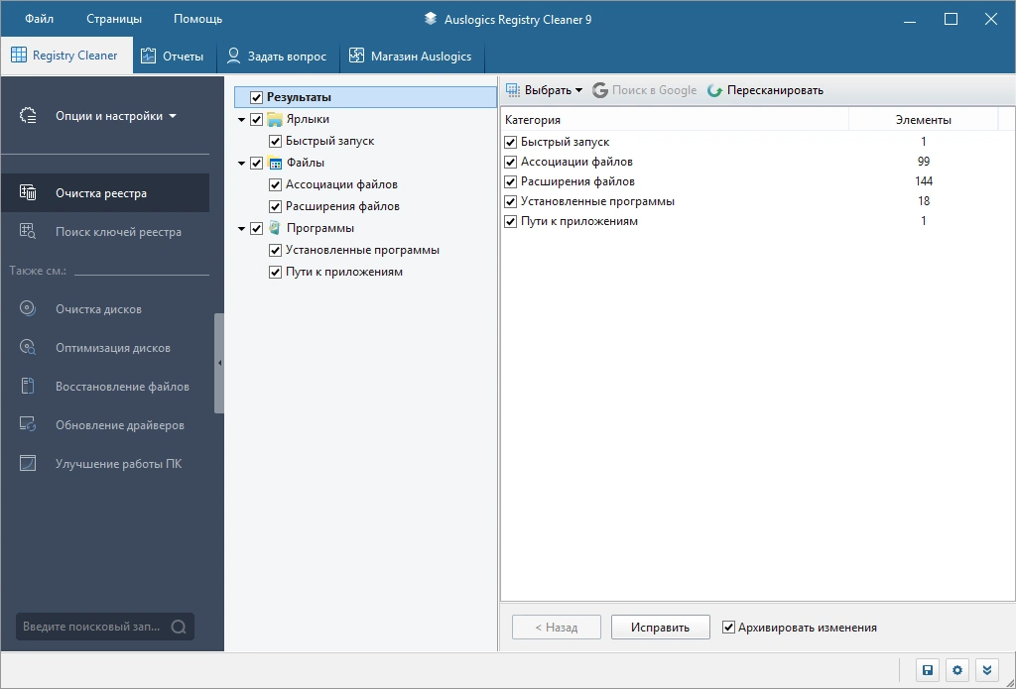
Task: Click the magnifier icon in search box
Action: (x=179, y=627)
